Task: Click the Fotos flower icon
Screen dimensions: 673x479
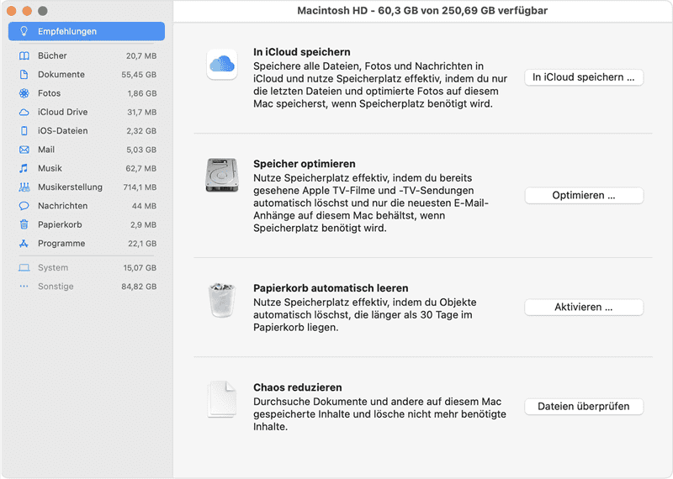Action: click(x=24, y=93)
